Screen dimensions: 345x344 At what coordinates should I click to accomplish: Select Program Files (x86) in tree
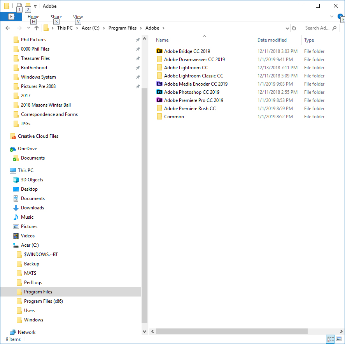[43, 301]
